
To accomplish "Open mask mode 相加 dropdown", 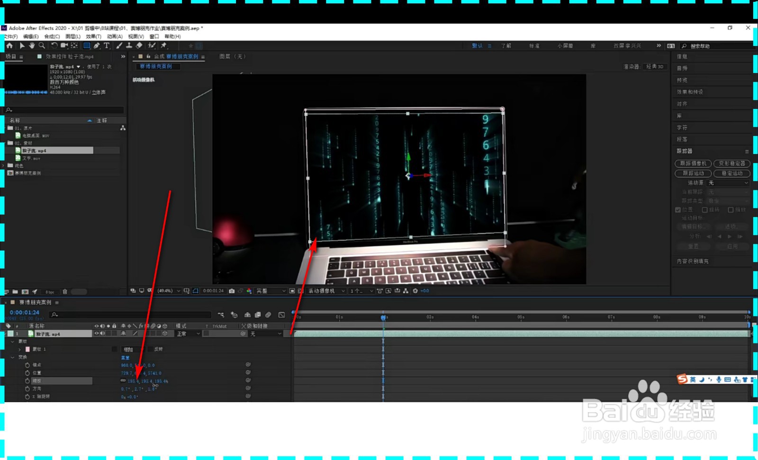I will [x=132, y=349].
